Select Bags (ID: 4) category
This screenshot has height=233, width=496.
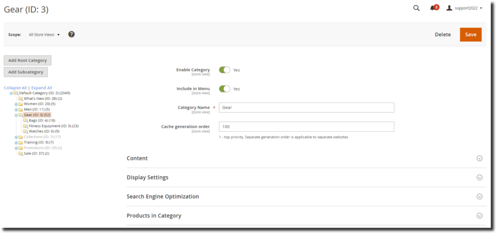42,121
